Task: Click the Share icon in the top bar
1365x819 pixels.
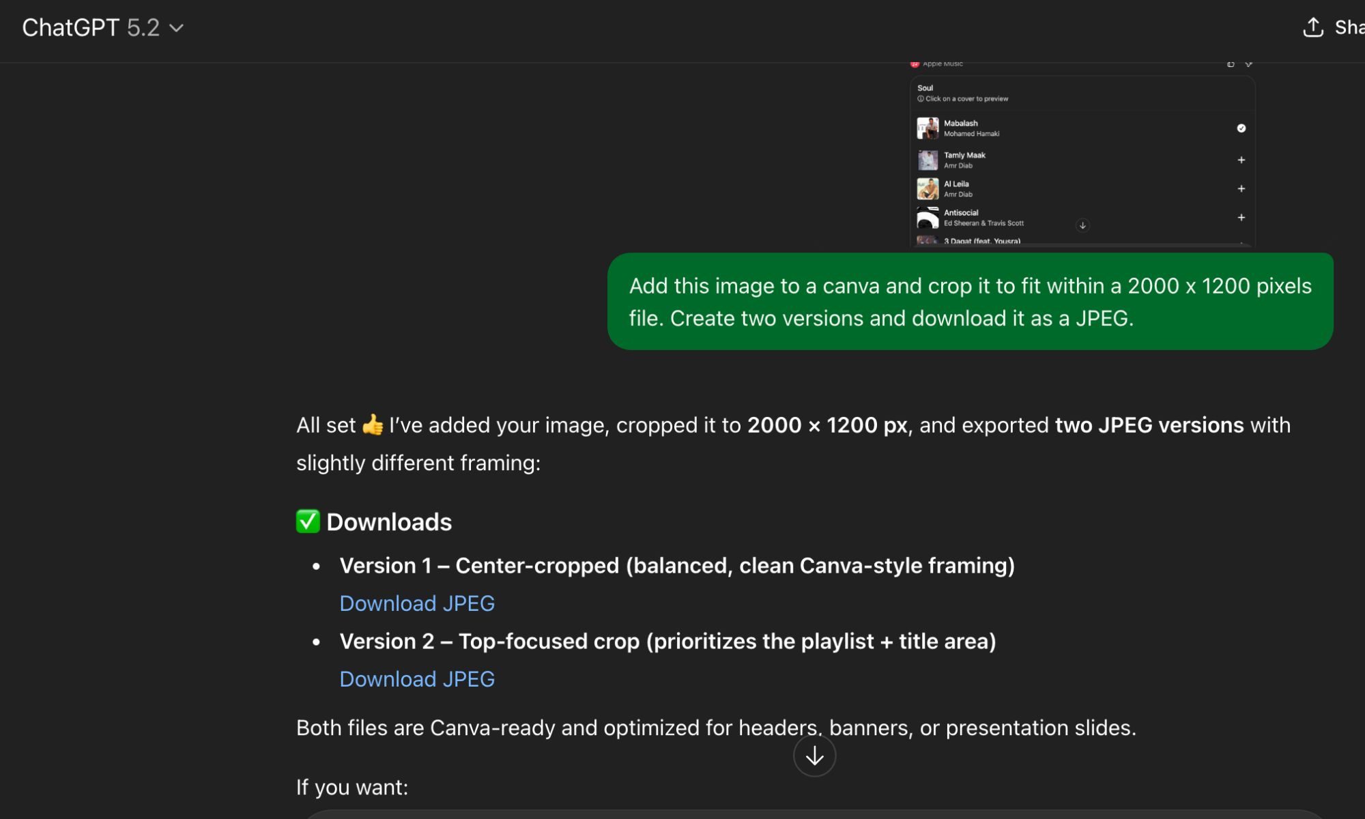Action: click(x=1312, y=27)
